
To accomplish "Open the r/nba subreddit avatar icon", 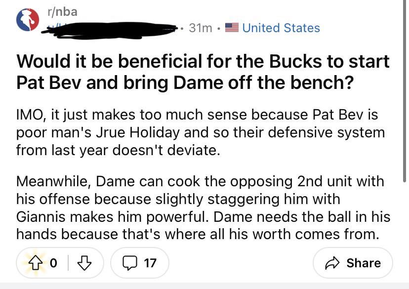I will coord(28,19).
